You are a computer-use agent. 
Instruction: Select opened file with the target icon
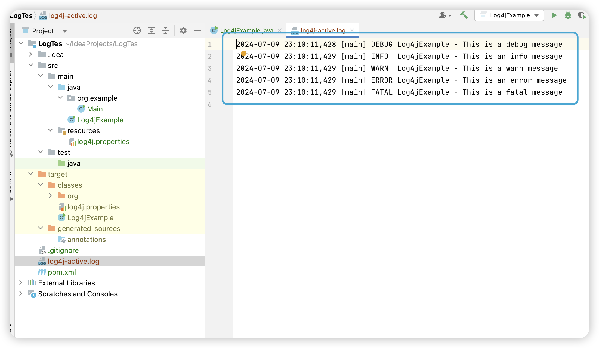pyautogui.click(x=137, y=30)
